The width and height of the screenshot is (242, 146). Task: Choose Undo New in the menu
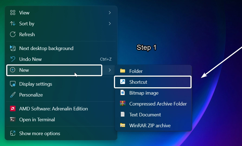(61, 59)
